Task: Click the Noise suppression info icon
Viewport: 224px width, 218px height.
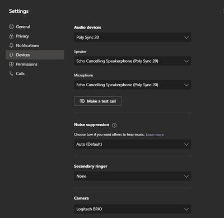Action: (114, 125)
